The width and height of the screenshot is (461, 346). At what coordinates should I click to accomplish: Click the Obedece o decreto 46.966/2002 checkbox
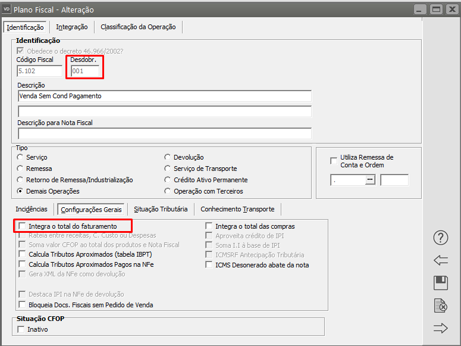point(20,51)
